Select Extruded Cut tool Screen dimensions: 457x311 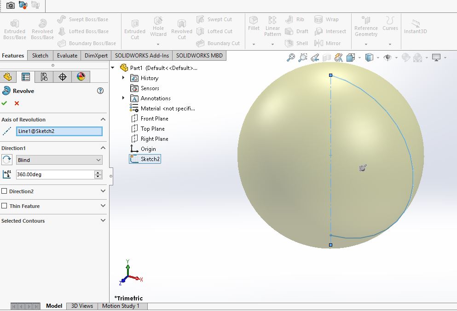[x=135, y=29]
